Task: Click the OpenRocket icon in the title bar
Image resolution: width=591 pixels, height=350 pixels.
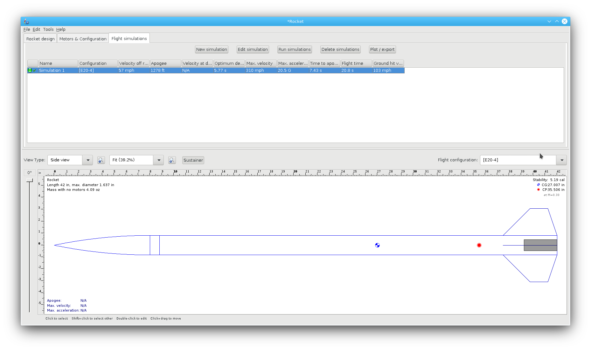Action: click(x=26, y=21)
